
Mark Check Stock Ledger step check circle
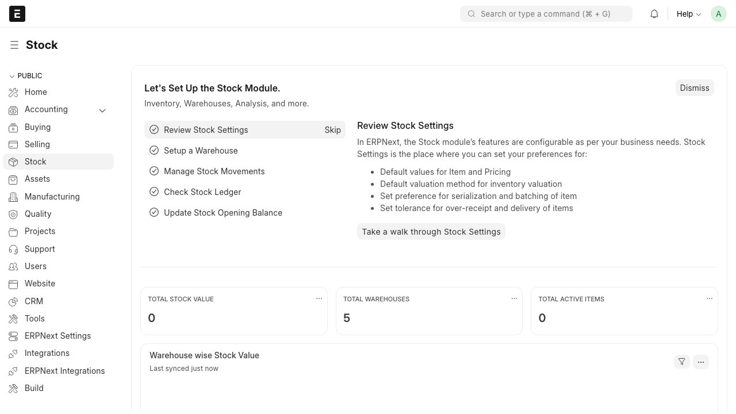pyautogui.click(x=154, y=191)
